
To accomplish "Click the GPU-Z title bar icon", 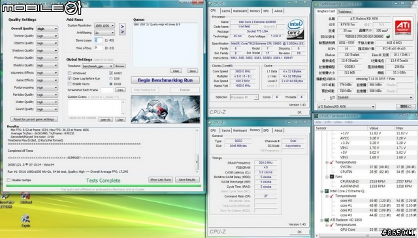I will pyautogui.click(x=316, y=4).
